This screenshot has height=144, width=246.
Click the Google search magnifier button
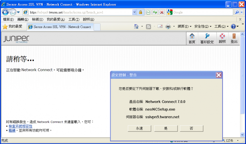237,12
